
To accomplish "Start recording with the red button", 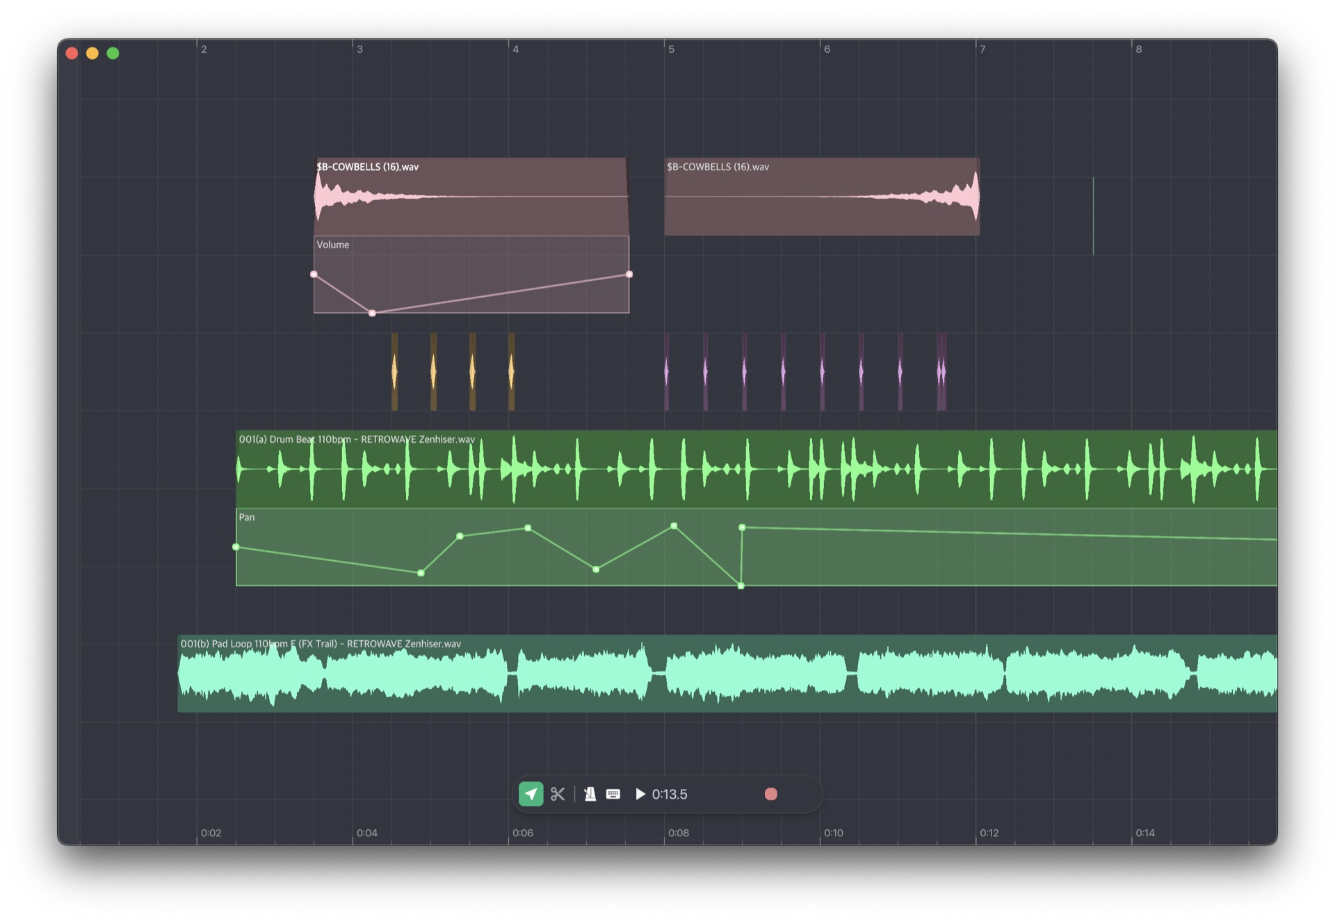I will click(770, 794).
